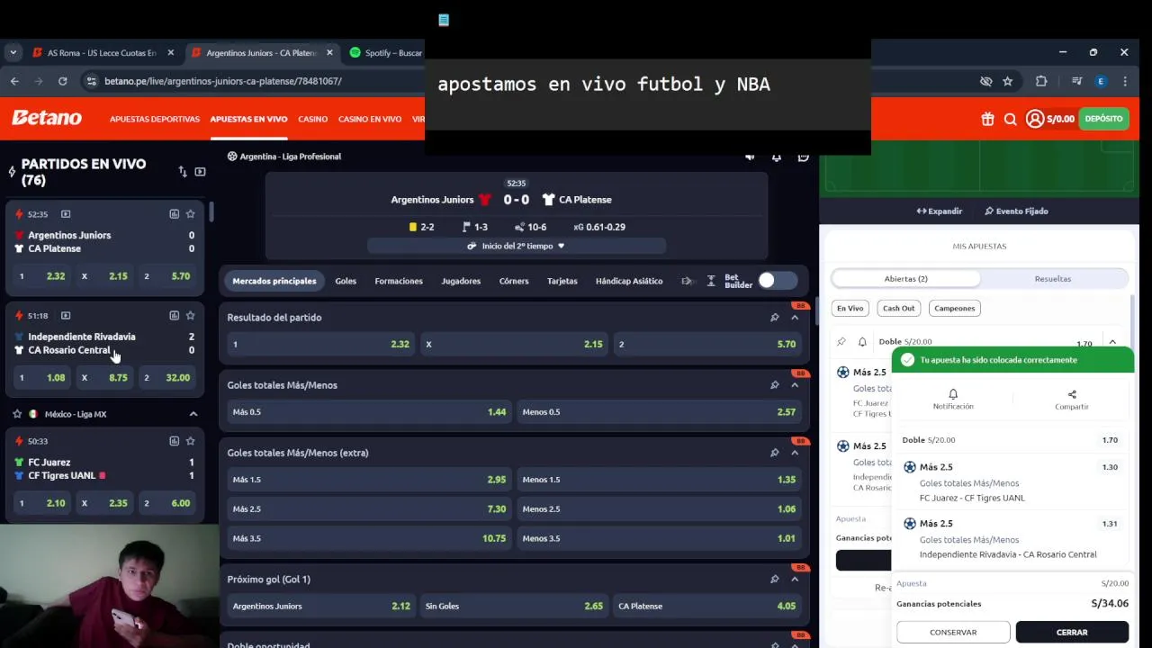This screenshot has height=648, width=1152.
Task: Open the Casino menu item
Action: click(313, 119)
